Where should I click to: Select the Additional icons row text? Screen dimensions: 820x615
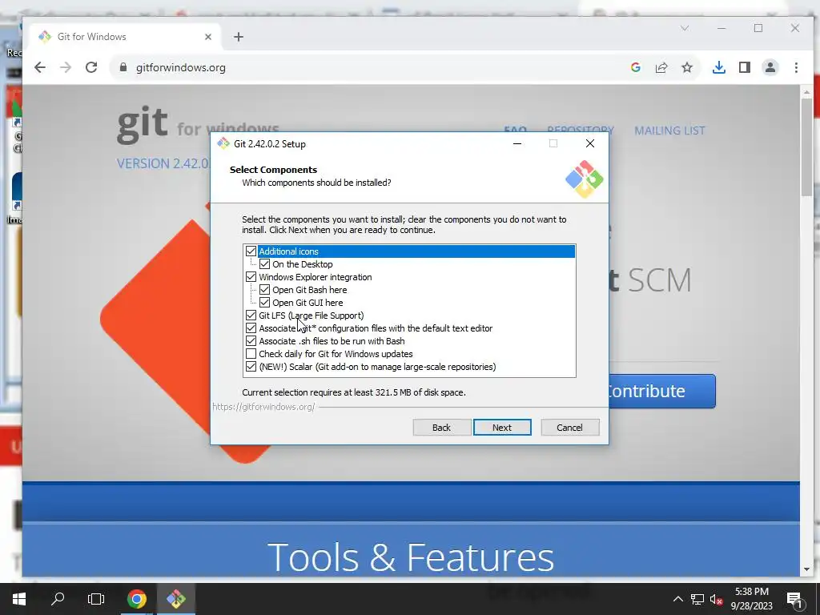click(x=288, y=251)
